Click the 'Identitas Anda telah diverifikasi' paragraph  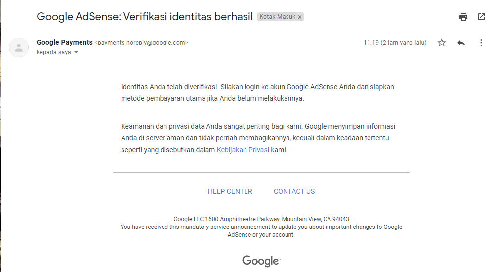tap(257, 92)
